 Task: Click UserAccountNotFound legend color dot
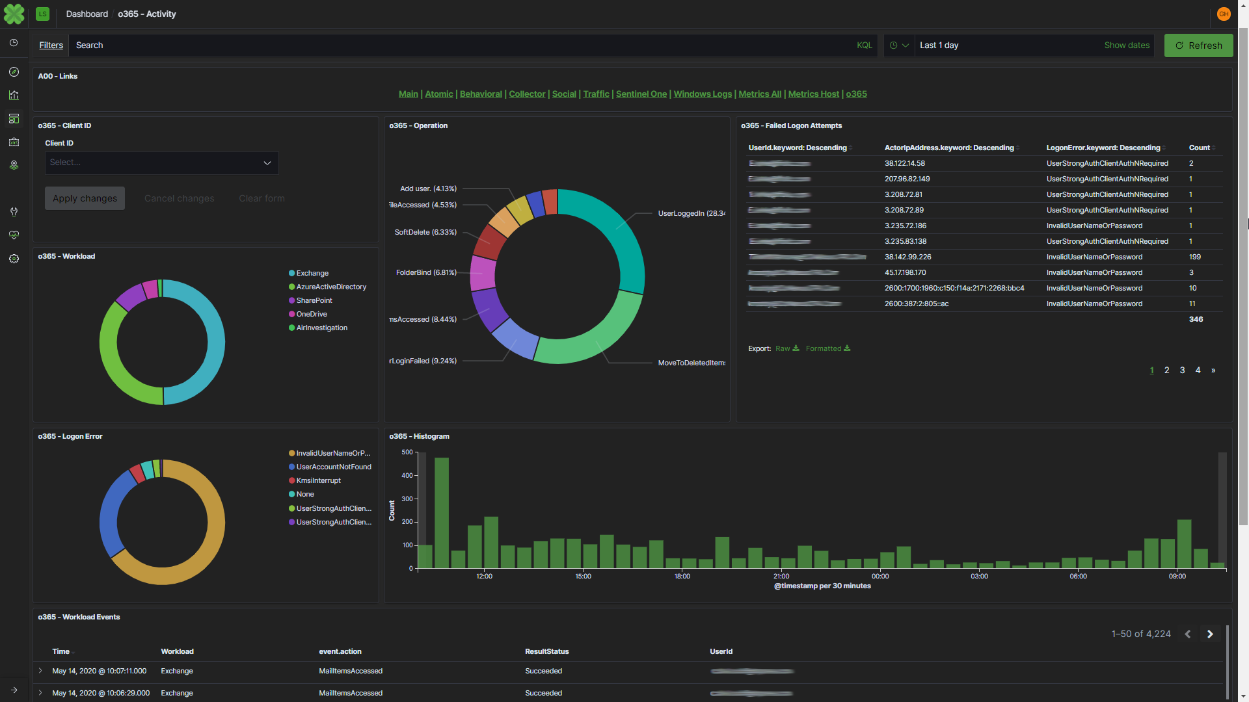pyautogui.click(x=292, y=467)
